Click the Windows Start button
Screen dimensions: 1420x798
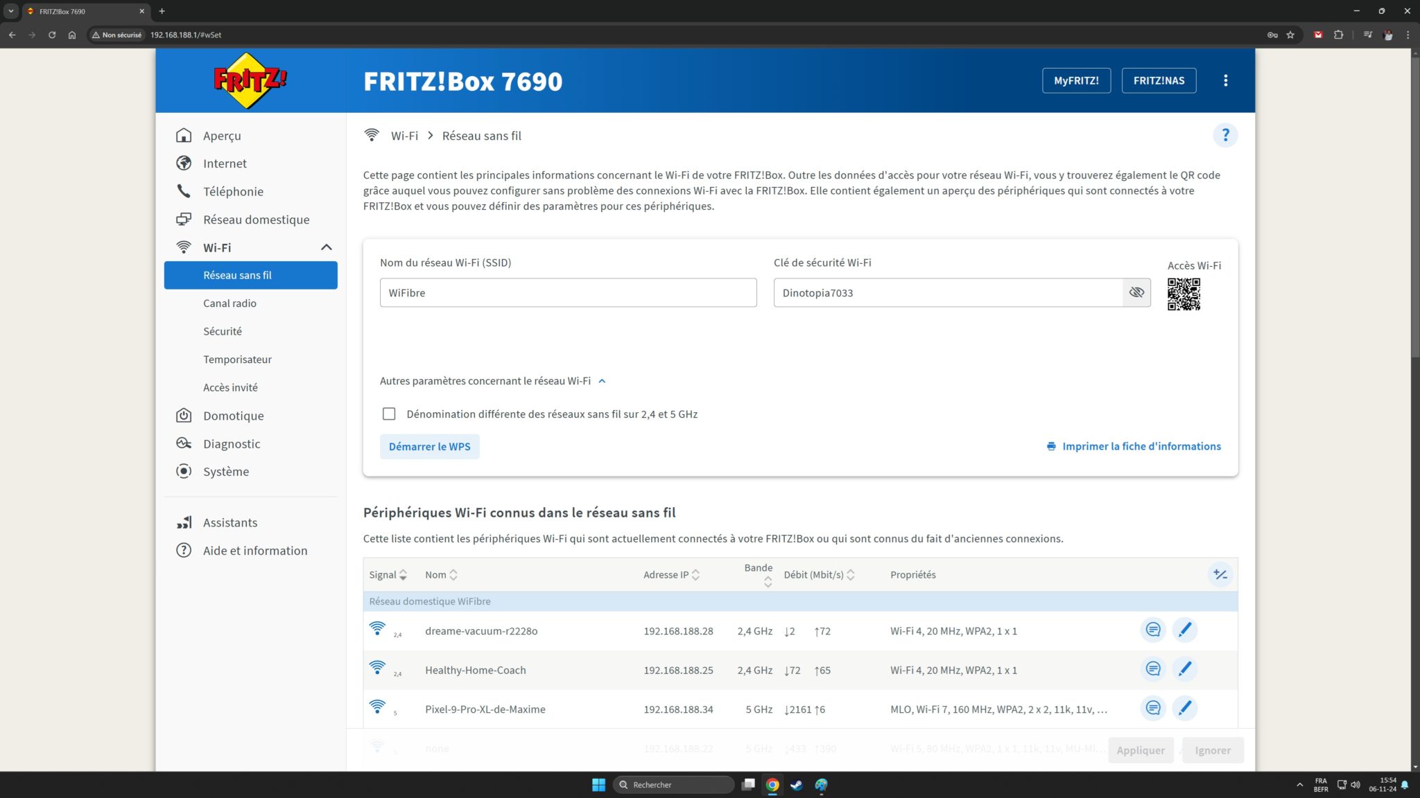(598, 785)
